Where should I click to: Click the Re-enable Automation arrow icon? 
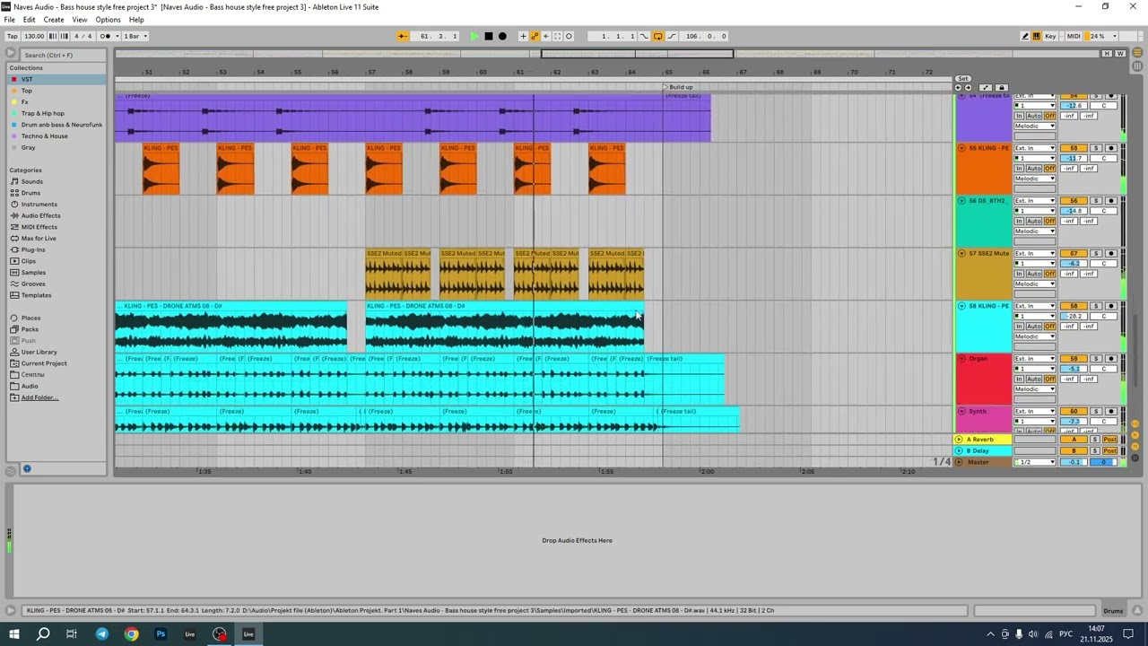pyautogui.click(x=546, y=36)
